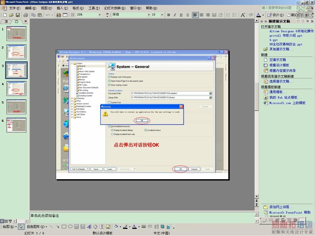Choose line style on drawing toolbar

(x=144, y=226)
